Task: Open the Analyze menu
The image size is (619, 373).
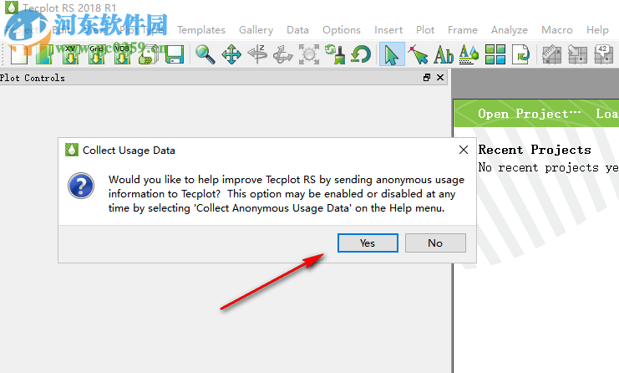Action: tap(510, 30)
